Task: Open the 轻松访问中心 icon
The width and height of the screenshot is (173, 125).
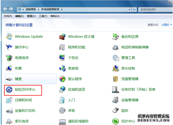Action: click(x=9, y=90)
